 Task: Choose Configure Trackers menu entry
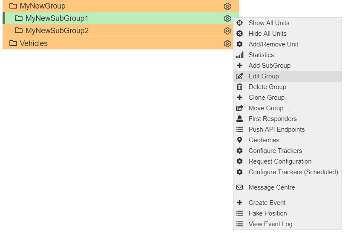tap(287, 150)
